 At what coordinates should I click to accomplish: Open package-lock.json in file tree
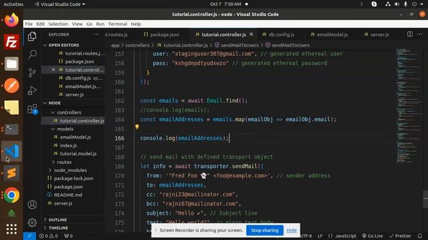pos(74,179)
